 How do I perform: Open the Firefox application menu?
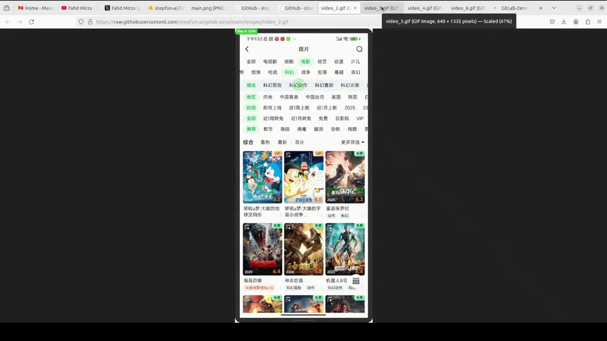pos(599,21)
